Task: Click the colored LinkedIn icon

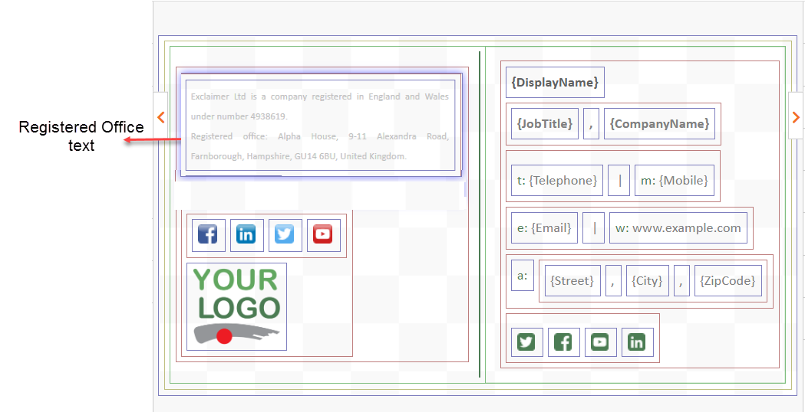Action: [x=246, y=234]
